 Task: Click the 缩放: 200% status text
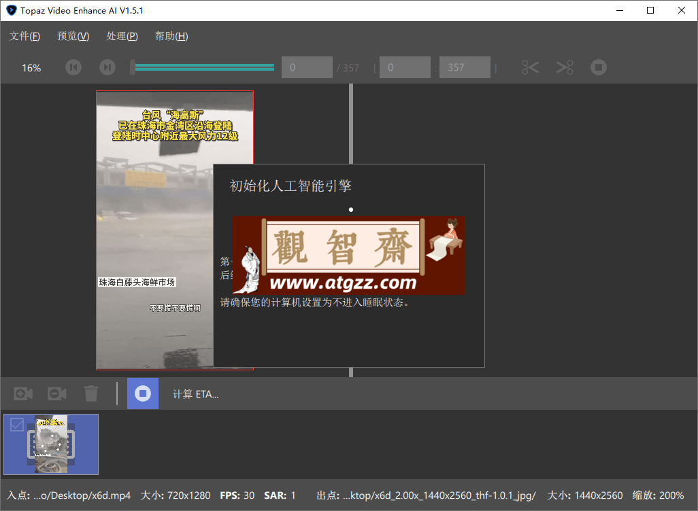658,495
